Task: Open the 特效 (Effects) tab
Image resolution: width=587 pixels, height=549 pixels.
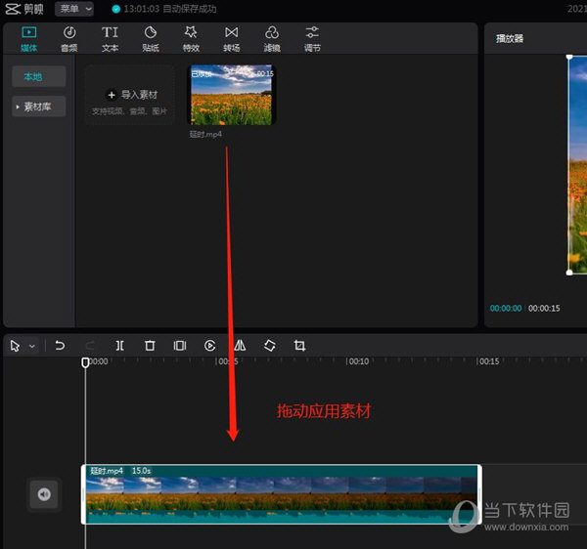Action: point(191,39)
